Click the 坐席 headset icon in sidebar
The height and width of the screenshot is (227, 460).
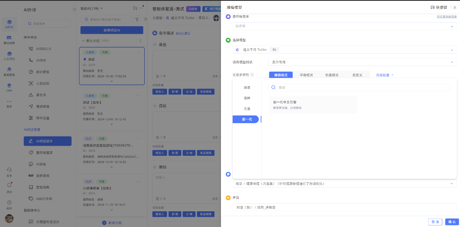[9, 170]
